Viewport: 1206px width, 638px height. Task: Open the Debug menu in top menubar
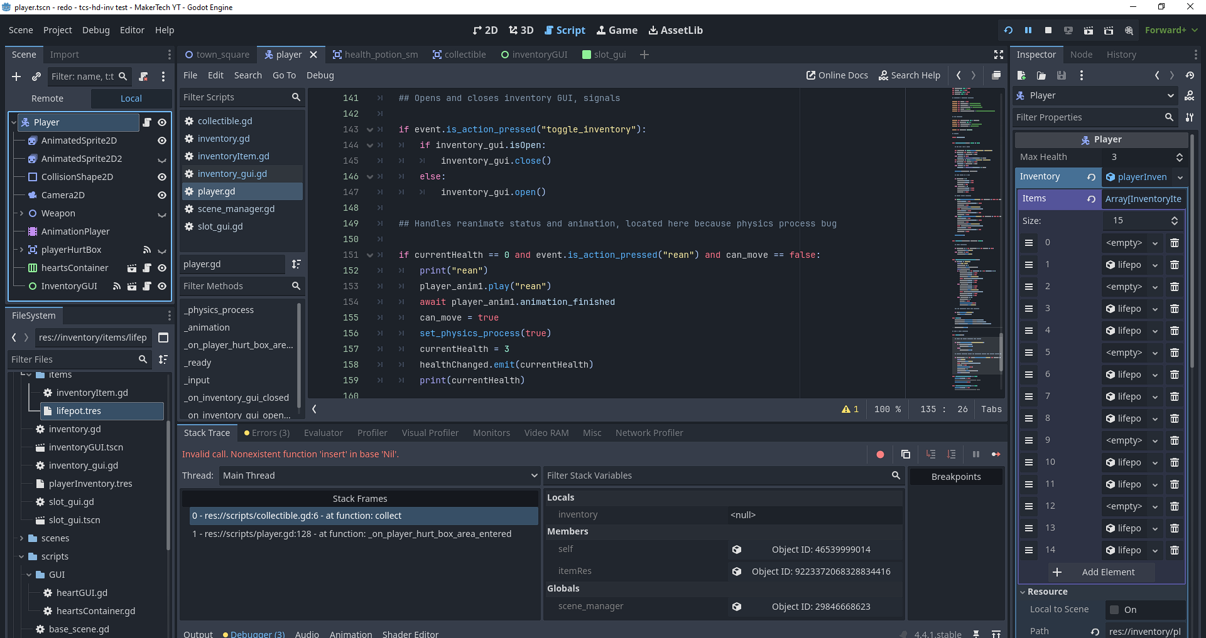(95, 30)
